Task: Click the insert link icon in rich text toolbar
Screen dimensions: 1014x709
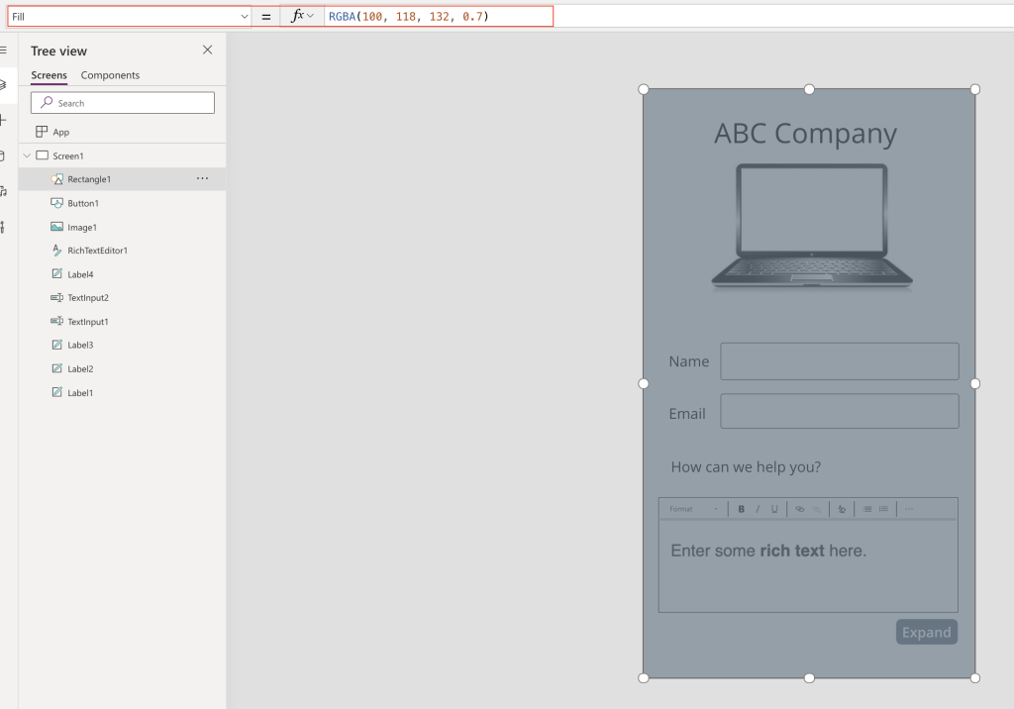Action: (x=800, y=509)
